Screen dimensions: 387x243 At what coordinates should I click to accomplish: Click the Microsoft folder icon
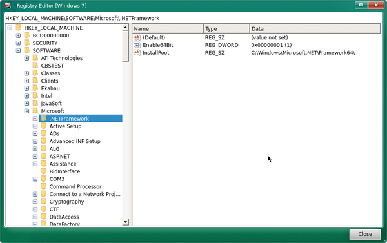pos(35,111)
